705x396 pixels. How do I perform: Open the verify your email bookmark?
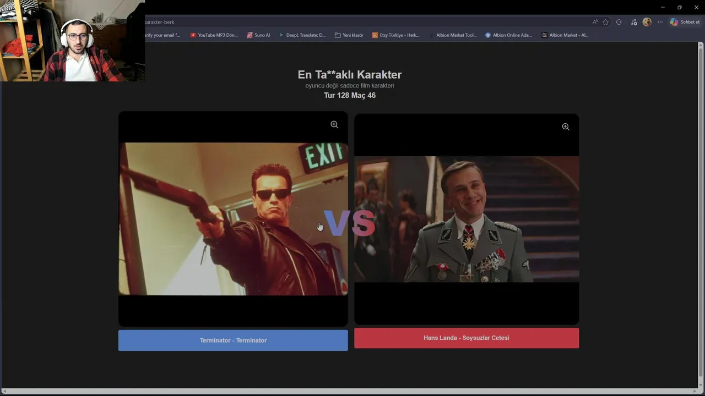click(162, 35)
